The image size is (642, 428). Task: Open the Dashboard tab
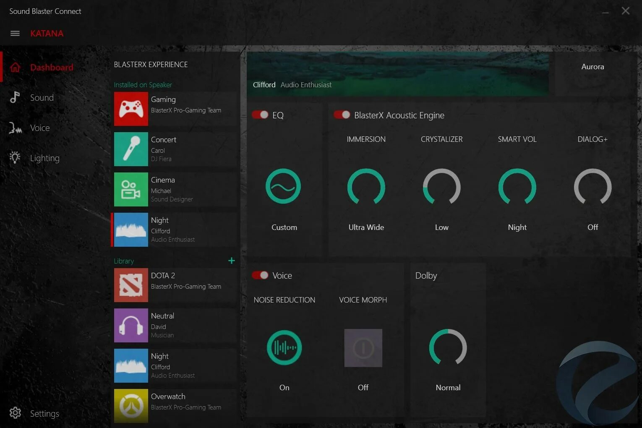[52, 67]
